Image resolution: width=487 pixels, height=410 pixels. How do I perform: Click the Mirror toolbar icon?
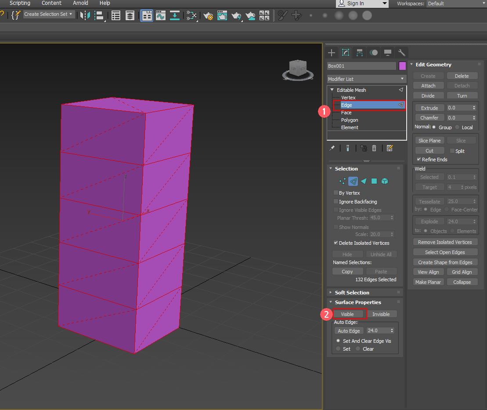[85, 15]
